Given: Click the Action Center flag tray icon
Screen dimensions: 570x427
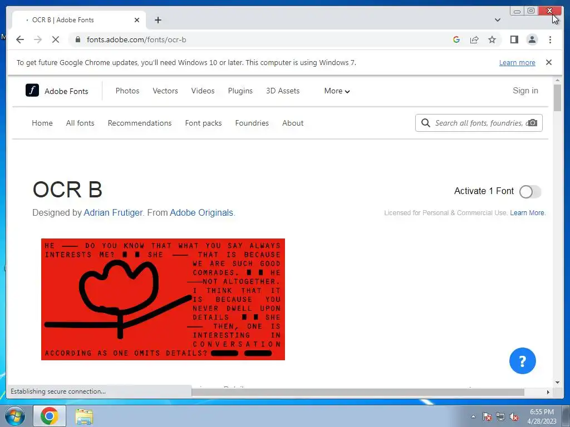Looking at the screenshot, I should (487, 416).
